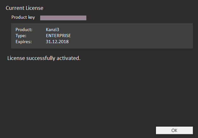Click the Kanzi3 product name

(53, 30)
